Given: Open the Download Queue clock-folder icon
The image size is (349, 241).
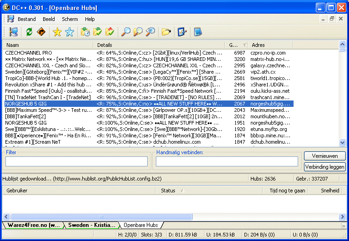Looking at the screenshot, I should (85, 32).
